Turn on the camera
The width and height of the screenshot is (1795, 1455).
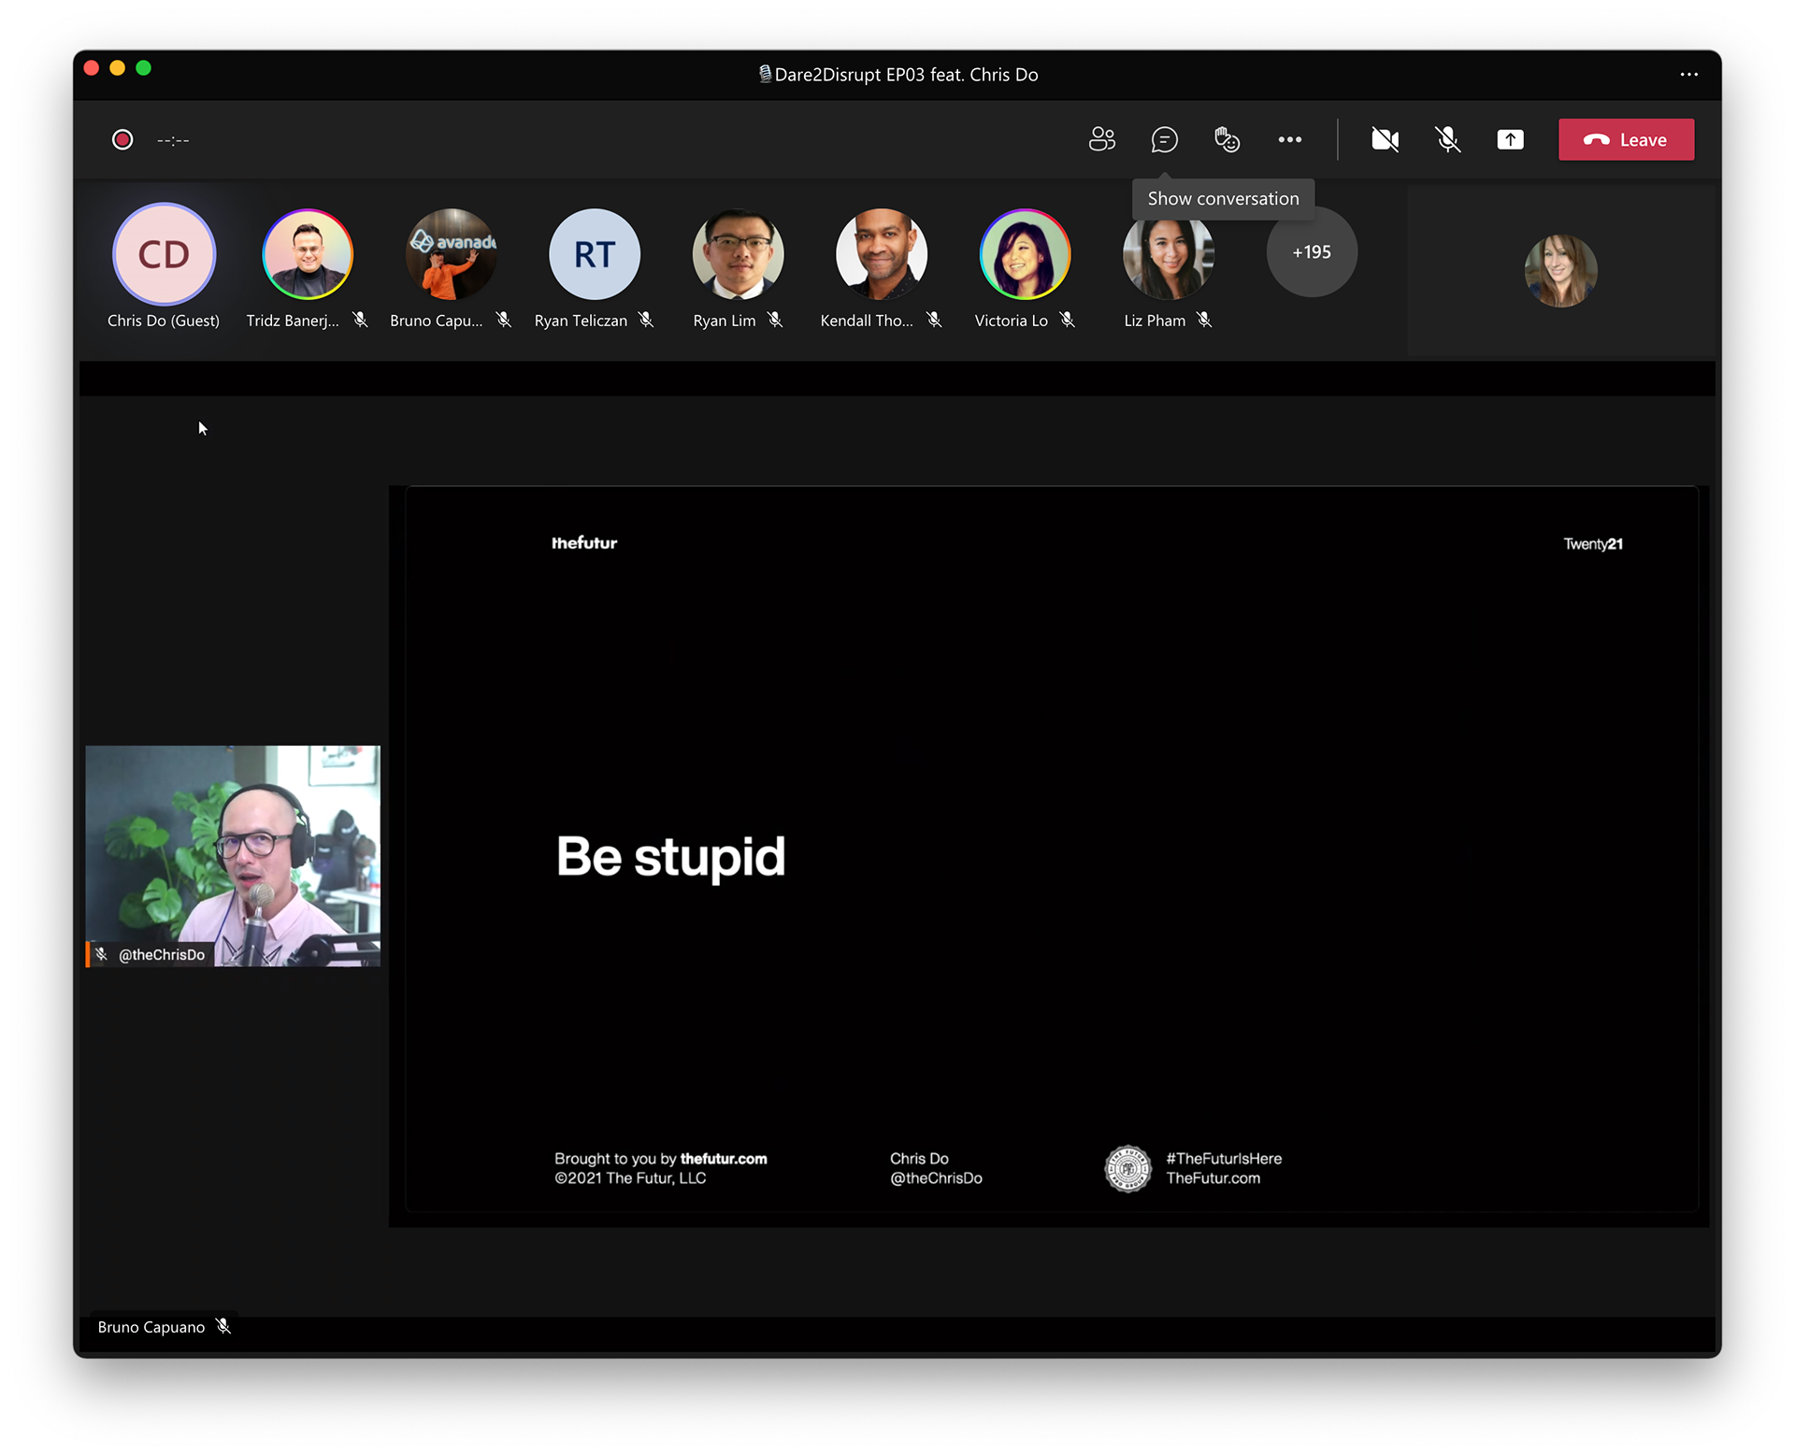pos(1385,139)
